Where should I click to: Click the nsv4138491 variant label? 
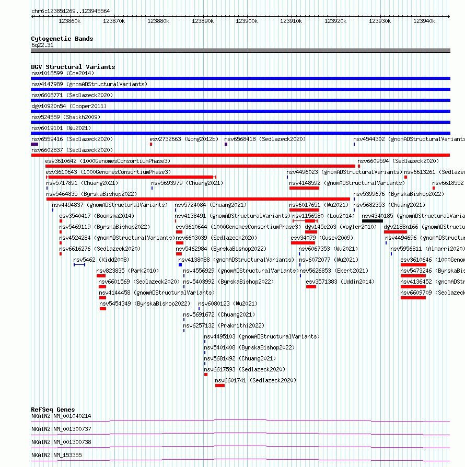233,216
